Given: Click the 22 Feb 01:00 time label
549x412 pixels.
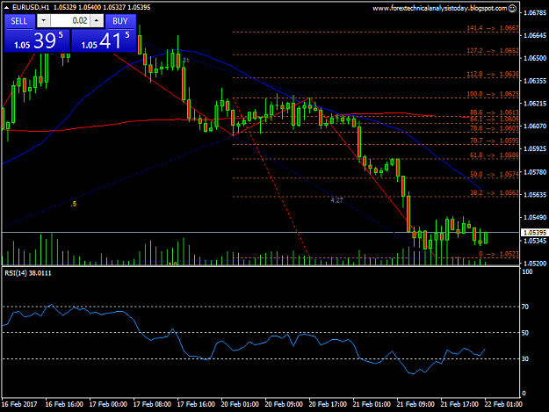Looking at the screenshot, I should click(x=503, y=404).
